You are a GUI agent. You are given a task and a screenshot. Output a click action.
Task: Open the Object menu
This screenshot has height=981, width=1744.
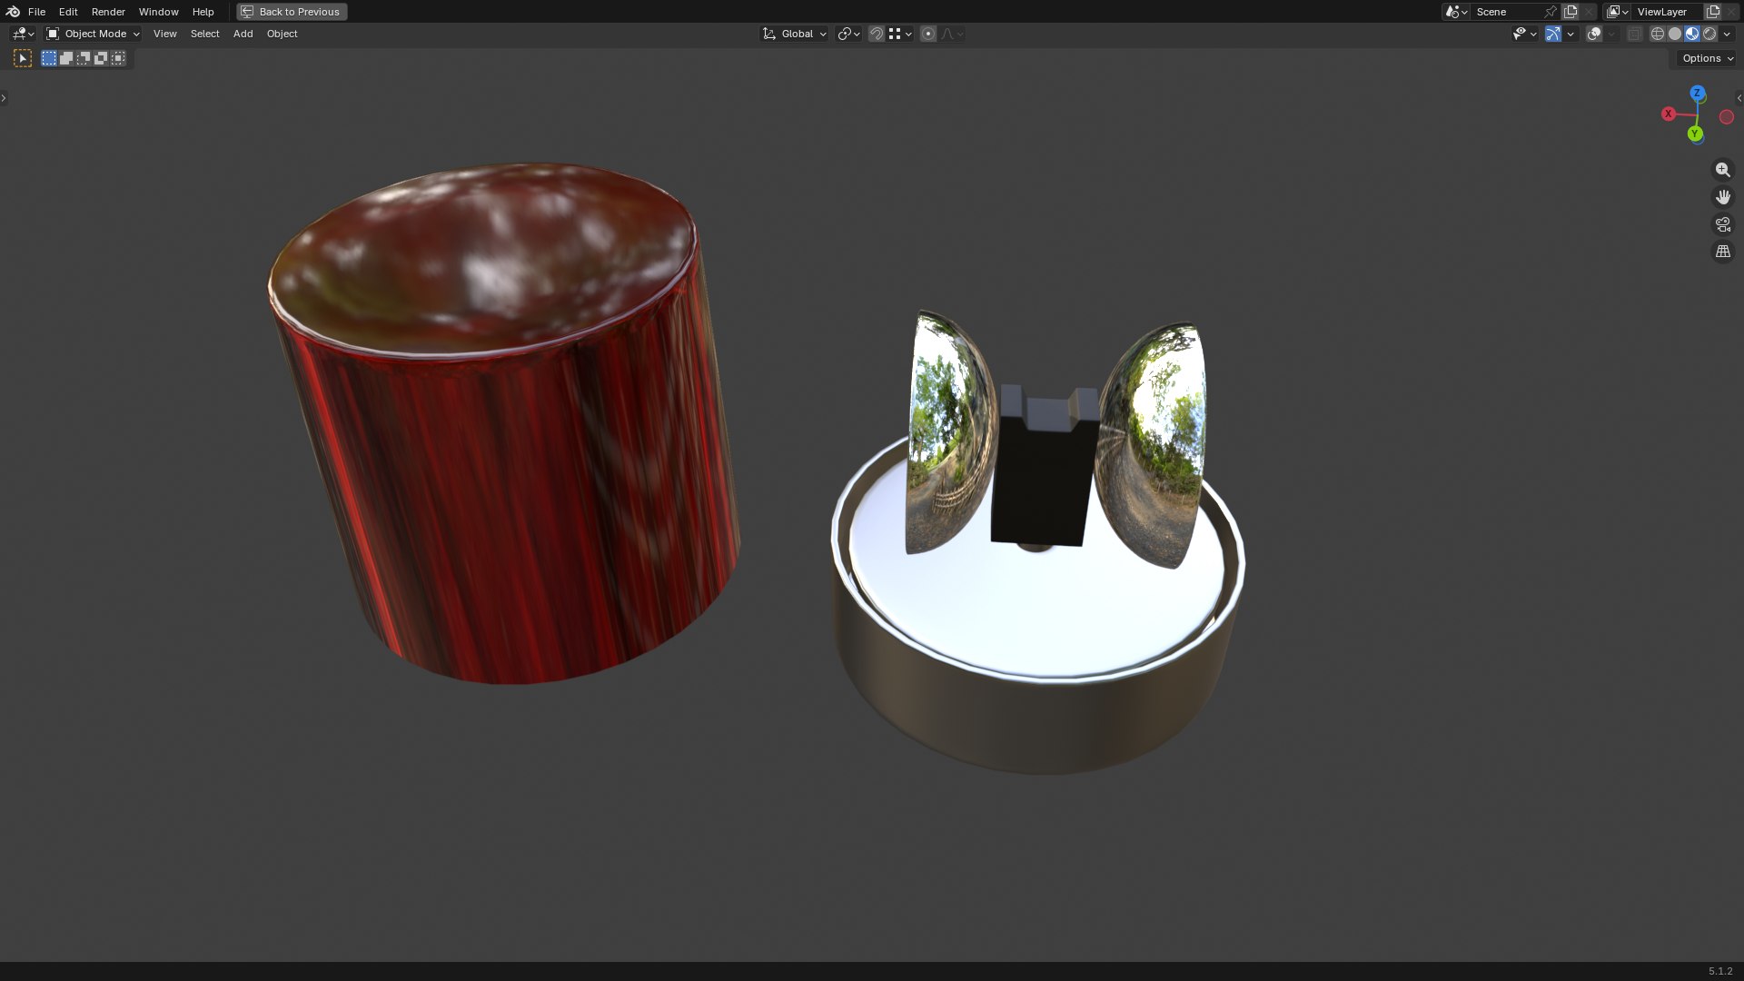pyautogui.click(x=282, y=34)
